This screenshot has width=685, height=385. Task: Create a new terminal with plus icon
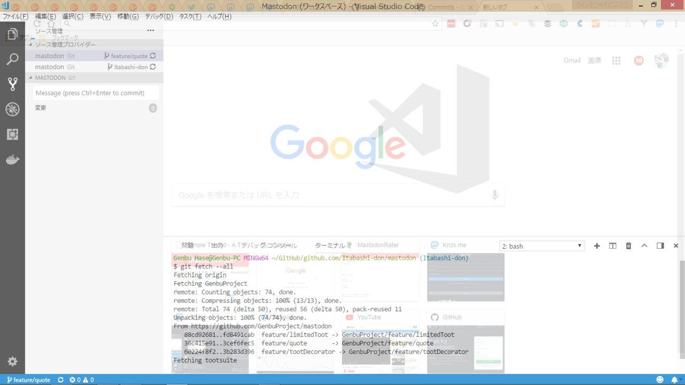pos(597,246)
